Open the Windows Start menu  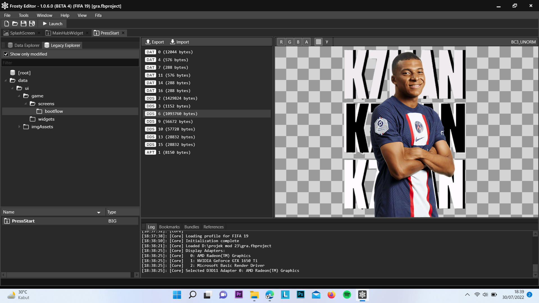point(177,295)
